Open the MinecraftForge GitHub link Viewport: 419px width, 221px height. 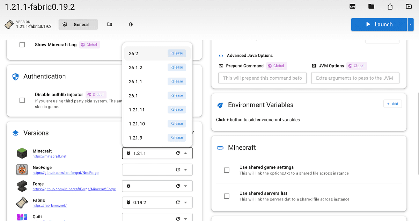coord(74,189)
